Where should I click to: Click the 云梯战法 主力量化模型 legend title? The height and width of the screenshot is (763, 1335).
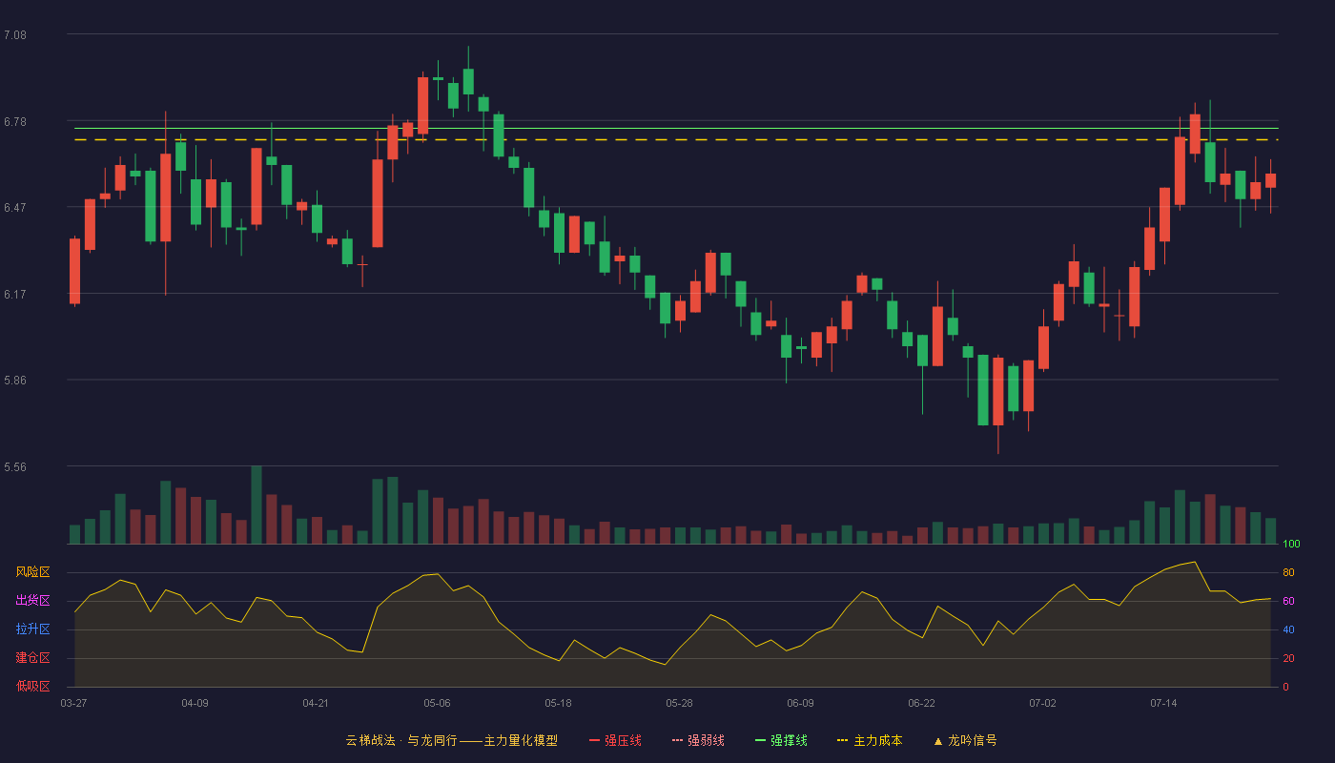click(x=452, y=740)
